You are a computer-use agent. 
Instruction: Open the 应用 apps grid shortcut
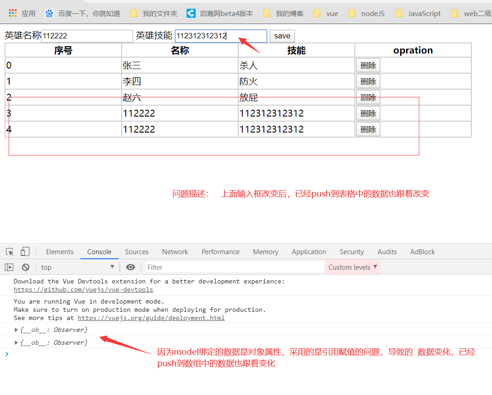(22, 14)
